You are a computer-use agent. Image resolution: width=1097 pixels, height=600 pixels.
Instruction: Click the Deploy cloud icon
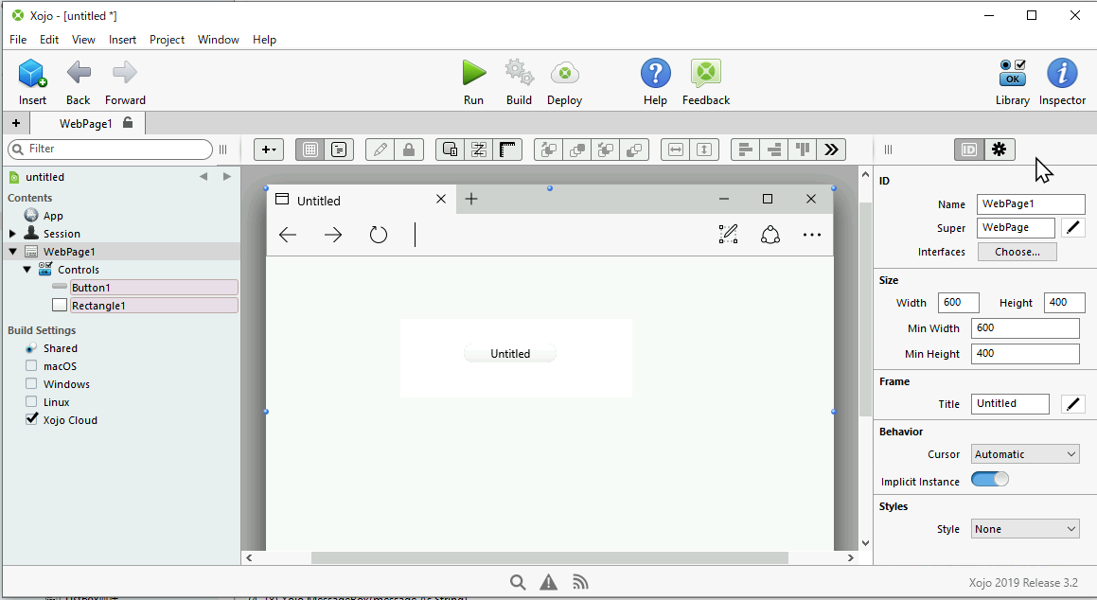pyautogui.click(x=565, y=73)
